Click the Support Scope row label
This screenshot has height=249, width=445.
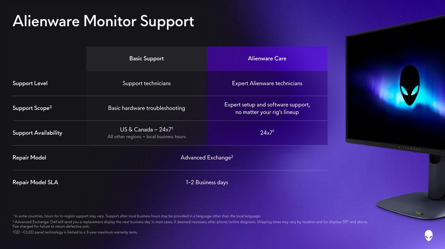[x=32, y=108]
